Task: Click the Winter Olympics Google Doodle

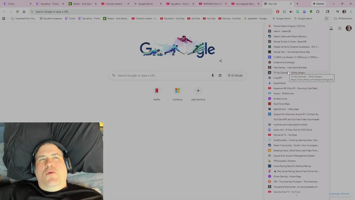Action: (177, 47)
